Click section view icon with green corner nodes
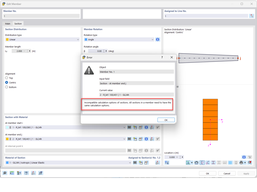The width and height of the screenshot is (257, 192). click(x=188, y=163)
